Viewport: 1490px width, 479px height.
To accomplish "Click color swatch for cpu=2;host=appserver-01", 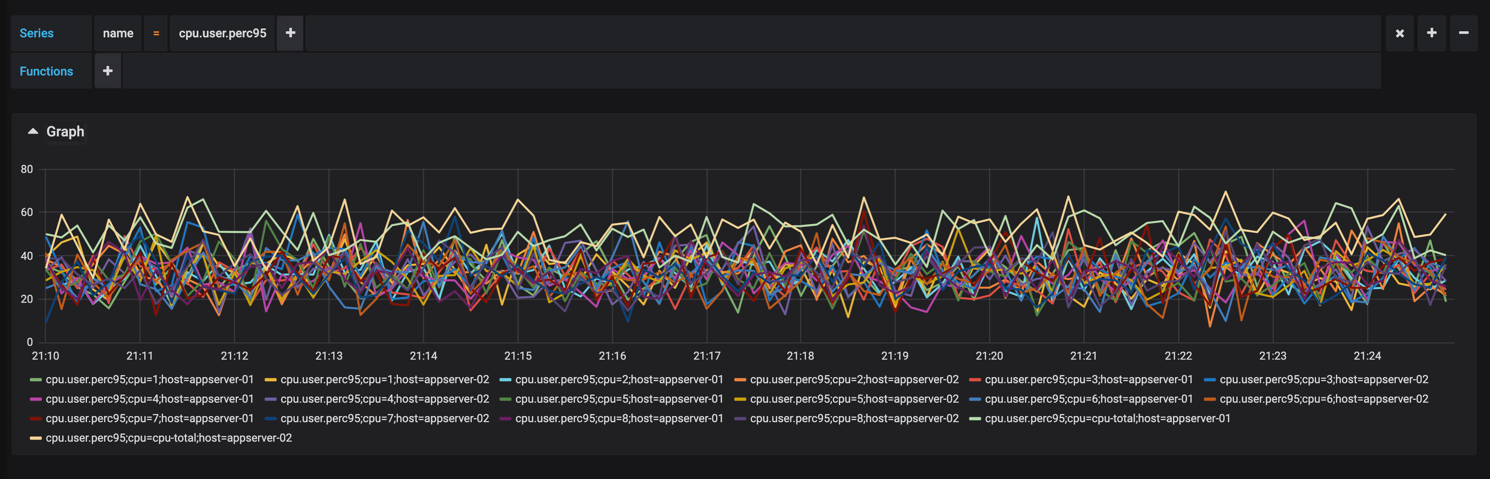I will click(505, 380).
